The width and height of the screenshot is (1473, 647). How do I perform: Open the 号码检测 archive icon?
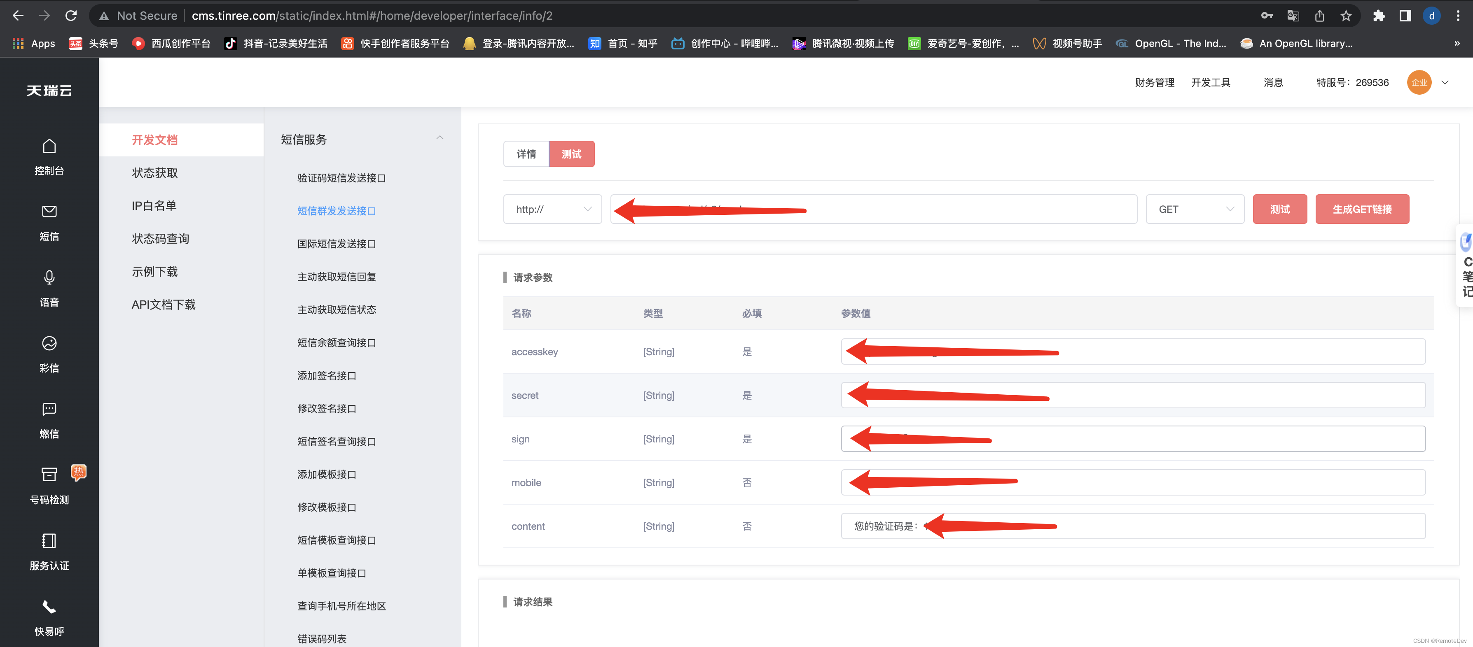pos(49,475)
